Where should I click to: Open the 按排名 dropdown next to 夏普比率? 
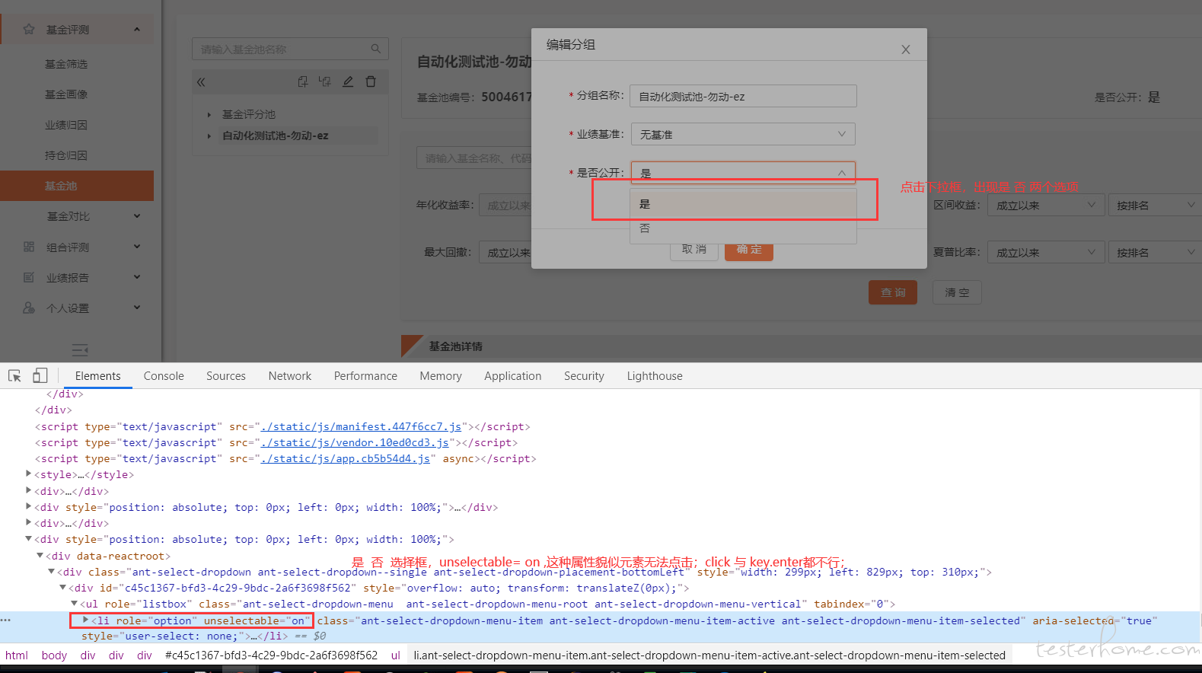[x=1155, y=253]
